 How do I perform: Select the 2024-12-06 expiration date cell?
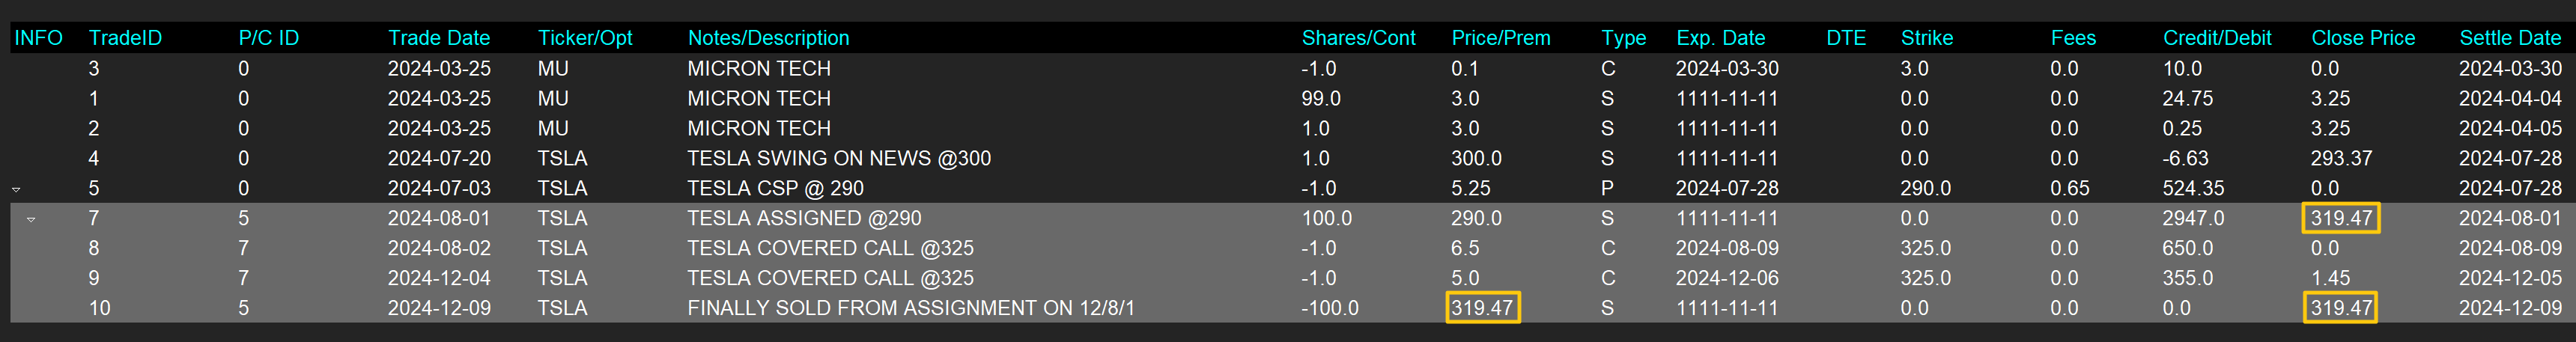(x=1727, y=278)
